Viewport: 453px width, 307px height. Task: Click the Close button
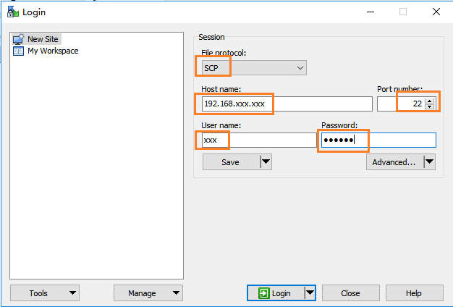(351, 293)
